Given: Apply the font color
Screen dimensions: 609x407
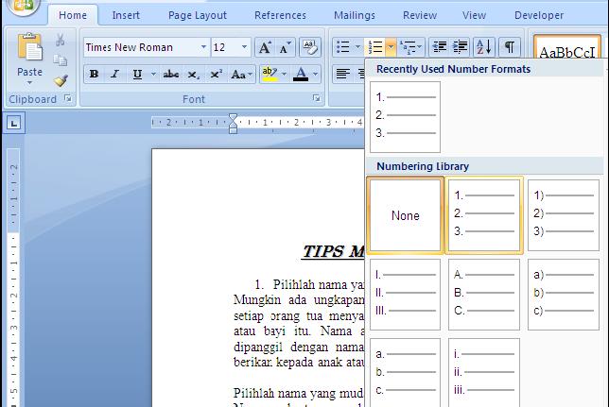Looking at the screenshot, I should click(x=301, y=74).
